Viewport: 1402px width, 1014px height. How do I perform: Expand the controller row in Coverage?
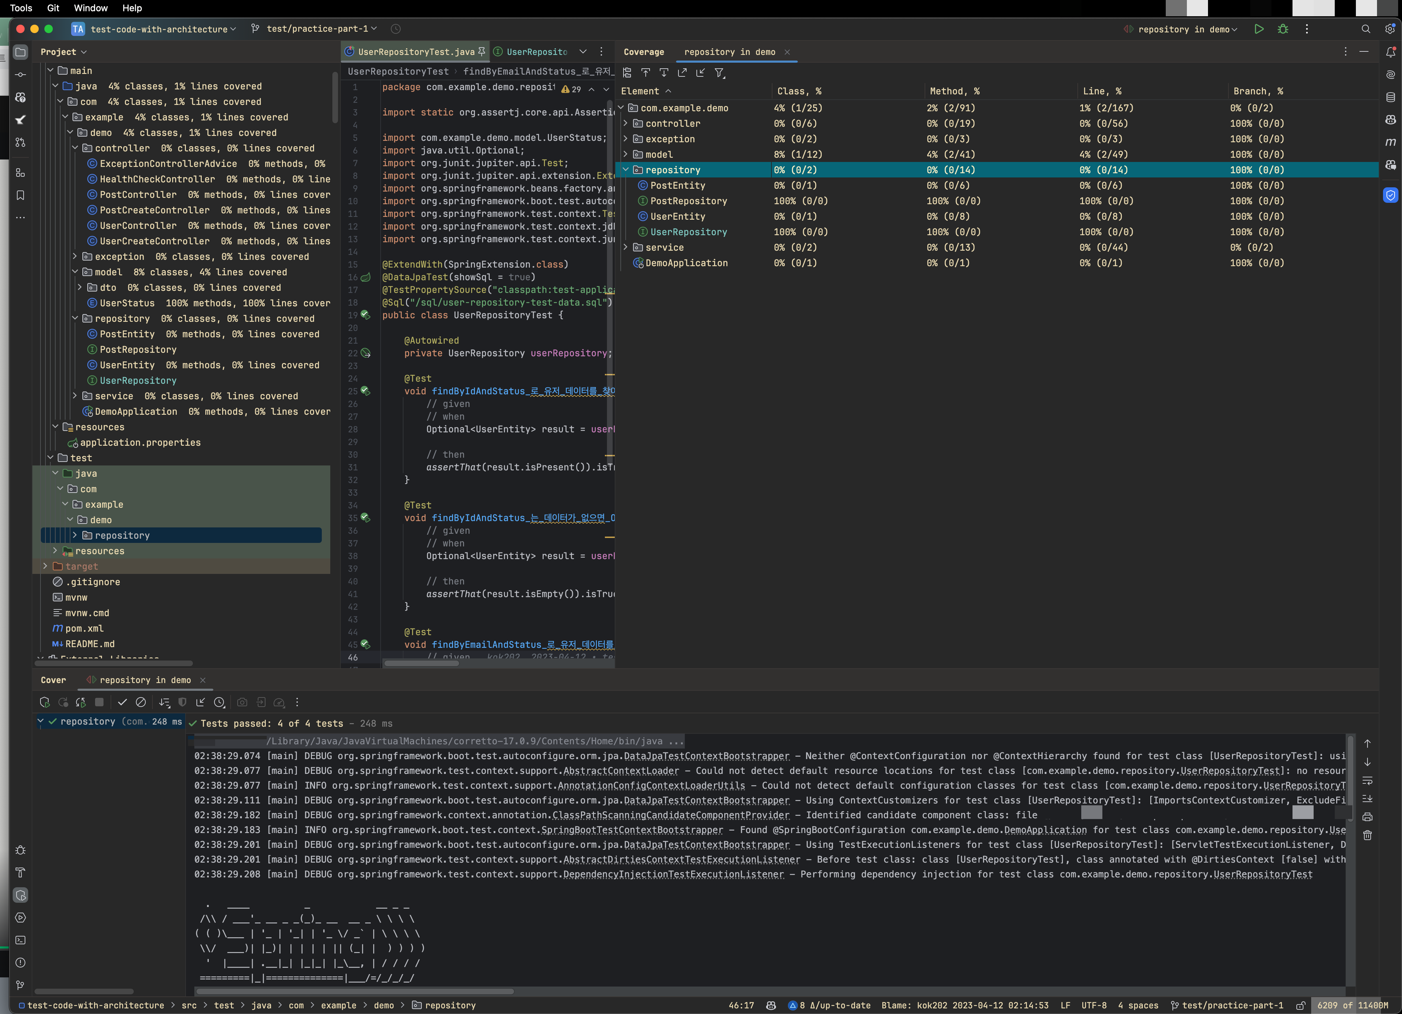click(626, 124)
